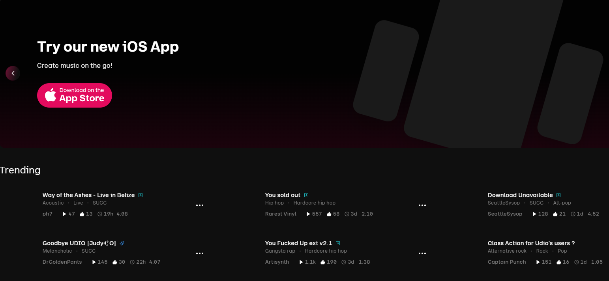Click the blue icon next to Goodbye UDIO title
The height and width of the screenshot is (281, 609).
[x=122, y=243]
